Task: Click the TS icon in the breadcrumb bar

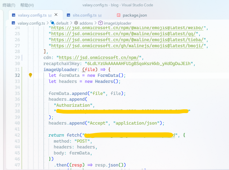Action: 13,23
